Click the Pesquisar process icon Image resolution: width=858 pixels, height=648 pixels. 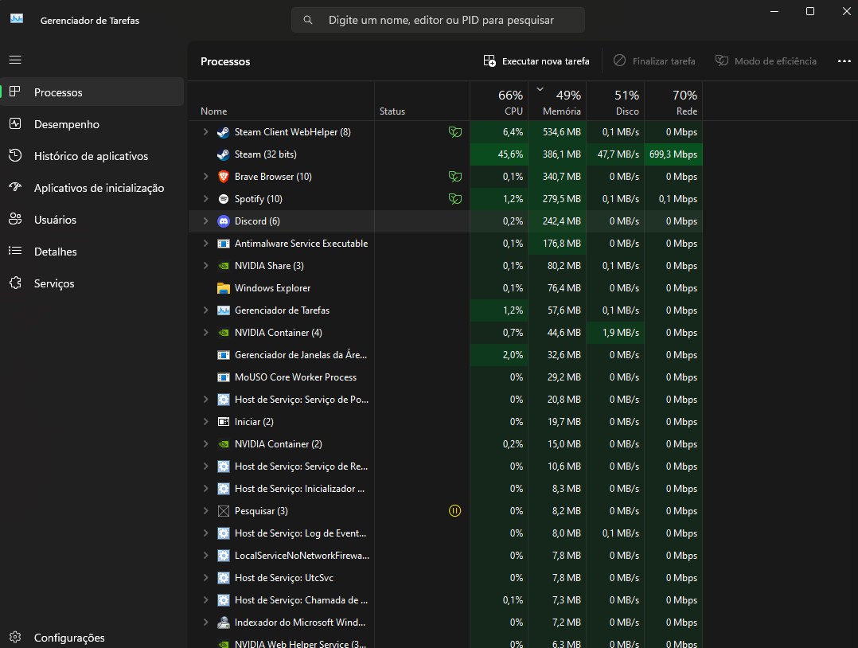click(x=223, y=511)
